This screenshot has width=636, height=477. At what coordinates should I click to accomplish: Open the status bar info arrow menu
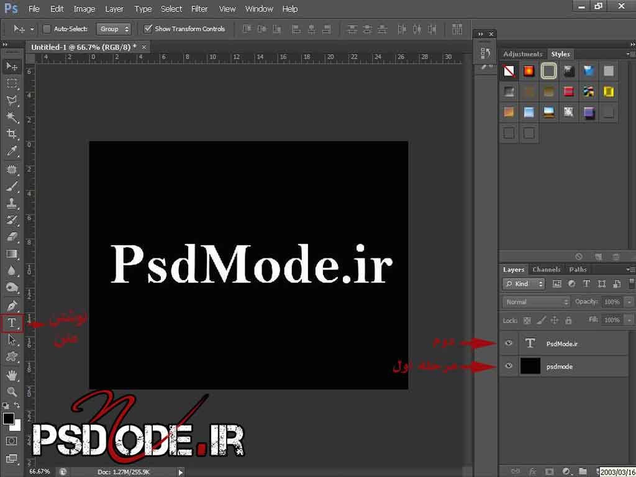click(181, 472)
